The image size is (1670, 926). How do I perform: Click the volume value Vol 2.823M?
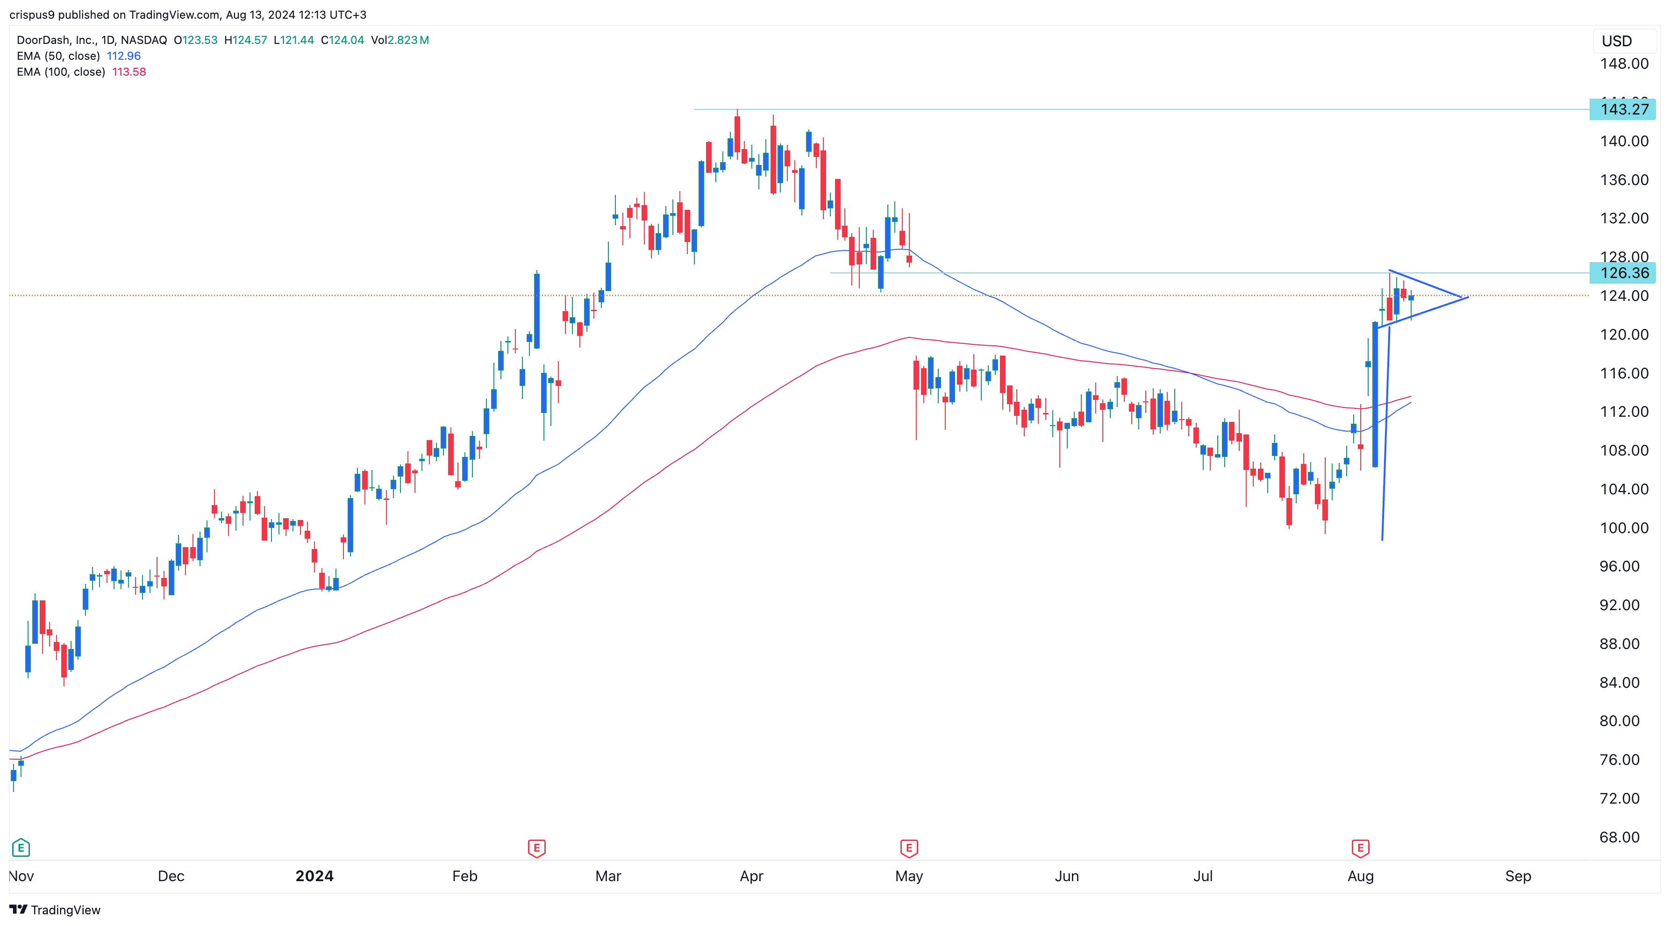click(x=399, y=40)
